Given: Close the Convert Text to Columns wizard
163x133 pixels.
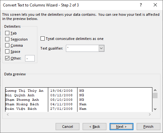Looking at the screenshot, I should (155, 5).
